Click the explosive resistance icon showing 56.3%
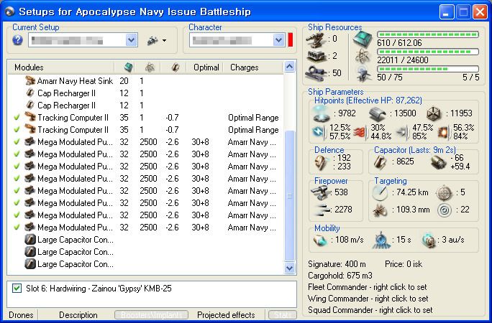This screenshot has height=323, width=492. [445, 132]
